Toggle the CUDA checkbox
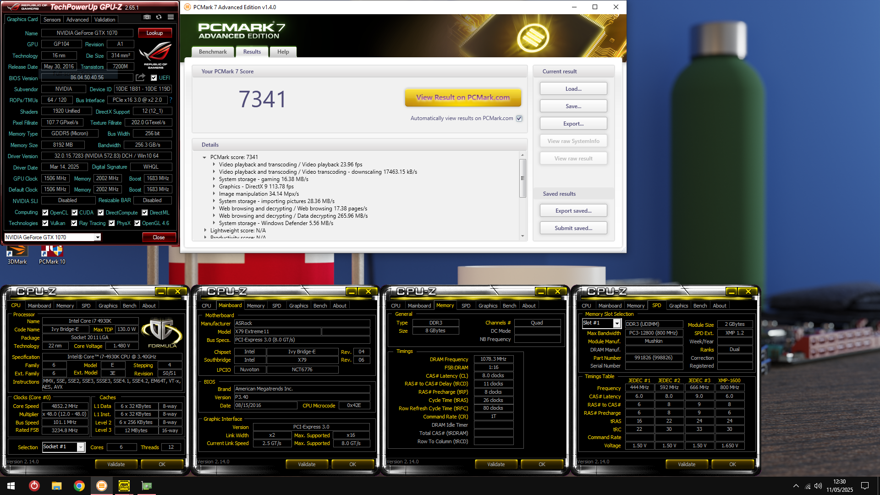The height and width of the screenshot is (495, 880). (x=75, y=212)
